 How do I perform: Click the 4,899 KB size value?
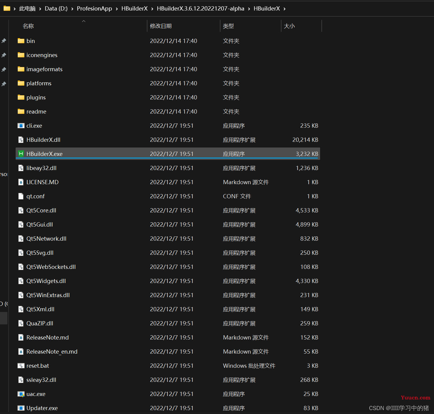(x=307, y=224)
